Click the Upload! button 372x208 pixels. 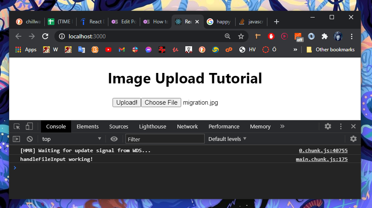127,103
